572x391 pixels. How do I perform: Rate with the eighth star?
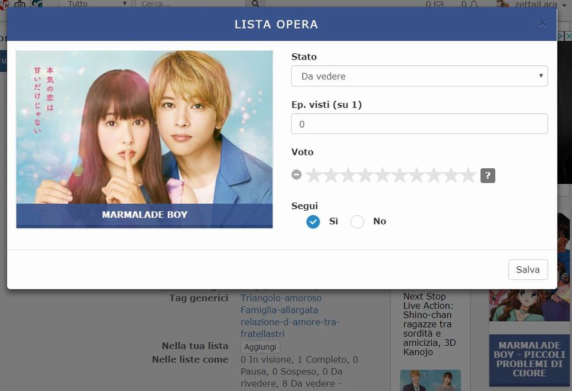coord(434,175)
